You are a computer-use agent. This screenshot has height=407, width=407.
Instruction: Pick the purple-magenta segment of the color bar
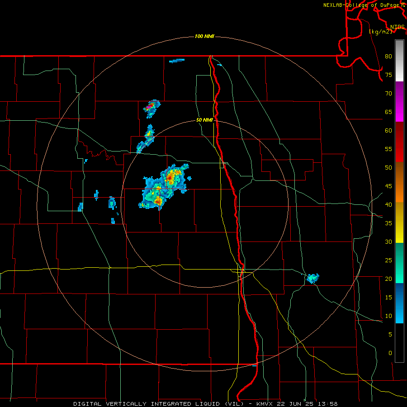[x=399, y=101]
